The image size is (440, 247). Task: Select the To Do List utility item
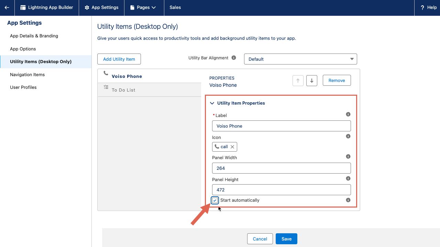pyautogui.click(x=150, y=90)
